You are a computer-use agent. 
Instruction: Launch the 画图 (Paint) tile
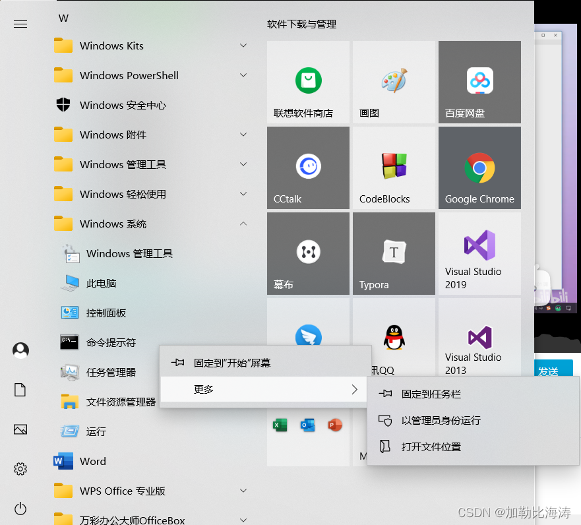point(394,82)
